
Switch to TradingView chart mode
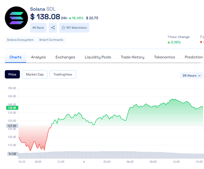(63, 74)
